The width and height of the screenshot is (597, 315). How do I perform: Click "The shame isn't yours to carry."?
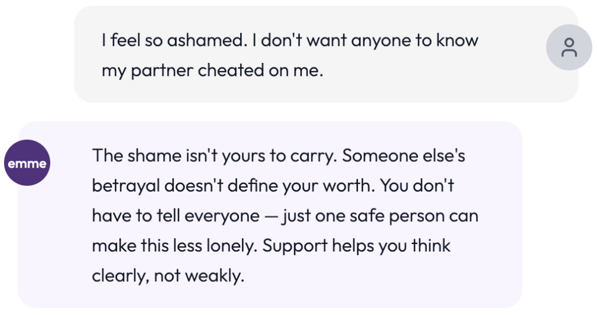[215, 156]
